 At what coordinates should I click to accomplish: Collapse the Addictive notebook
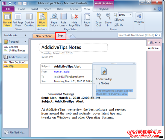coord(25,57)
